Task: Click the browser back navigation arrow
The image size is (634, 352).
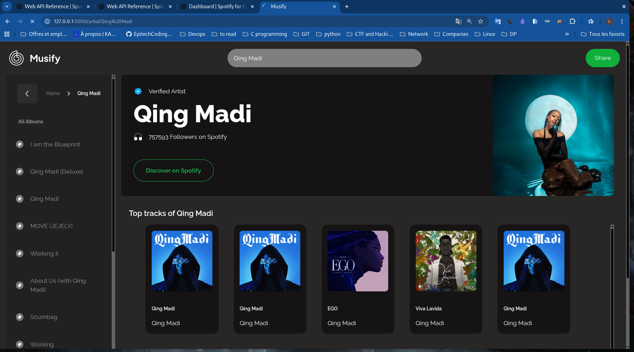Action: tap(8, 21)
